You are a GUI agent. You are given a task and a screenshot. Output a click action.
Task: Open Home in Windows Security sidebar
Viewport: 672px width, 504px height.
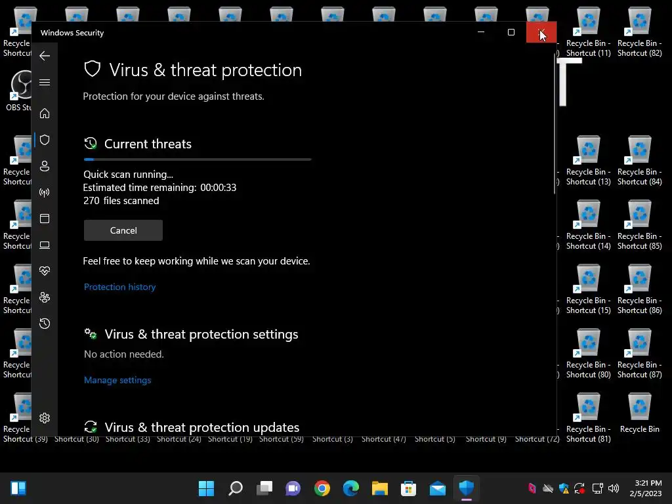(x=45, y=113)
